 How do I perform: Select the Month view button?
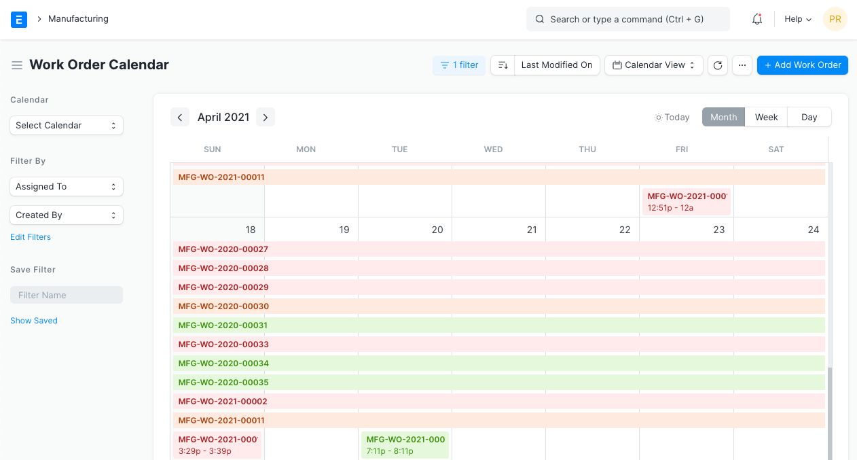[x=723, y=117]
